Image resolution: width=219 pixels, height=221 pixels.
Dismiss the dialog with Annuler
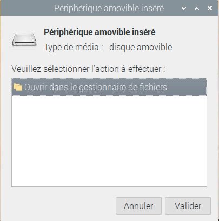[x=138, y=206]
